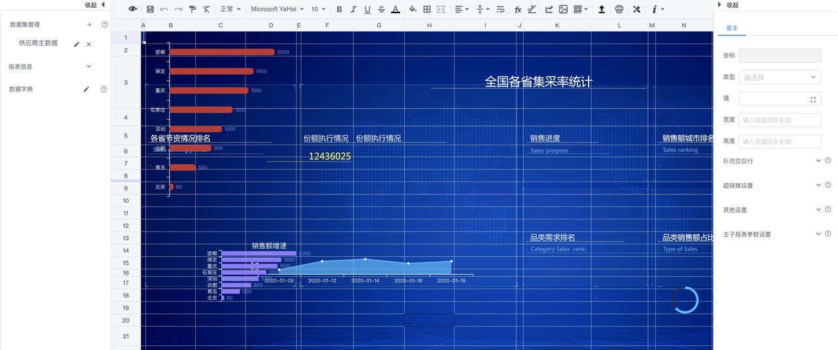Open the vertical alignment dropdown
This screenshot has width=838, height=350.
(x=483, y=9)
